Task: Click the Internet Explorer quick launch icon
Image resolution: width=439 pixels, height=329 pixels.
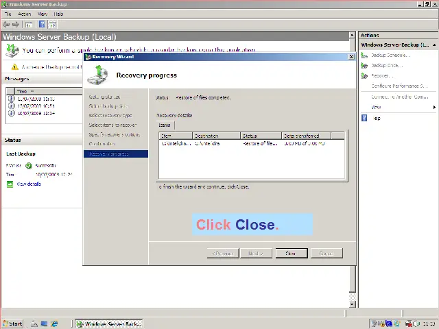Action: point(54,324)
